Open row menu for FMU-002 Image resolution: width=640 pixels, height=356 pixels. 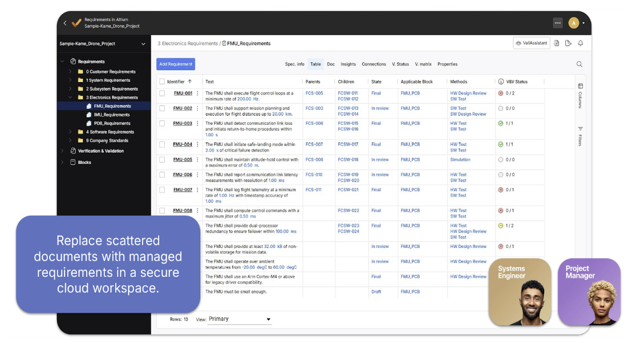[x=197, y=108]
